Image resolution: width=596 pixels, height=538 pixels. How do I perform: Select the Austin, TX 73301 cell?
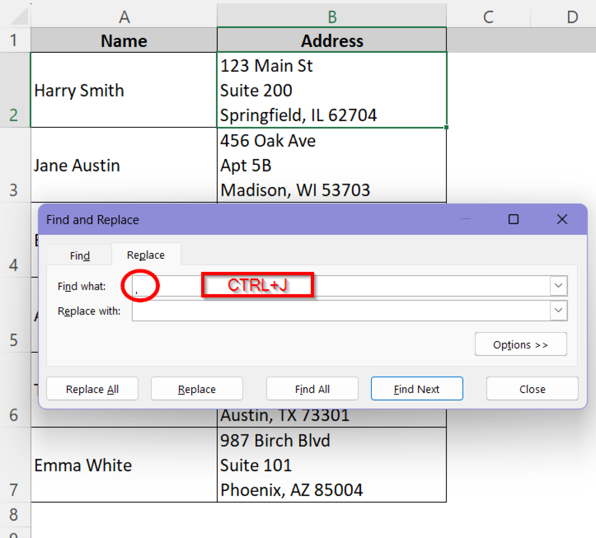332,418
